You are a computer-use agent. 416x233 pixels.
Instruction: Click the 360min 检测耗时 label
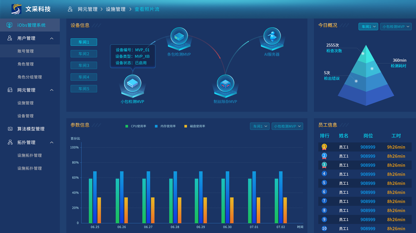[x=398, y=63]
